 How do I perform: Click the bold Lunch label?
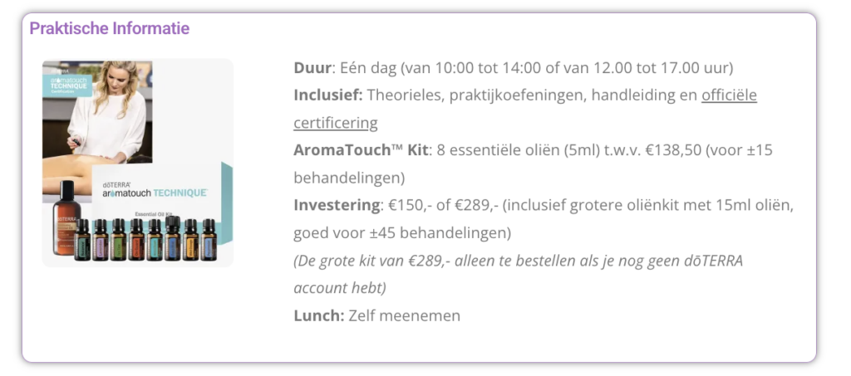click(318, 315)
